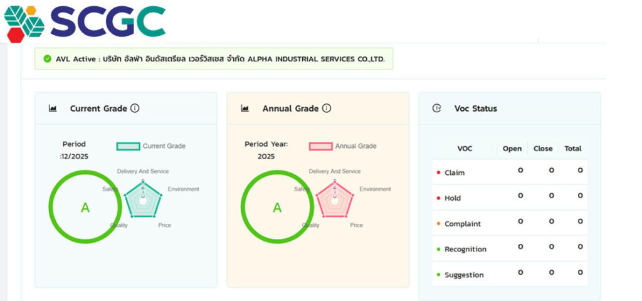Viewport: 642px width, 301px height.
Task: Click the green Current Grade radar chart
Action: click(x=143, y=198)
